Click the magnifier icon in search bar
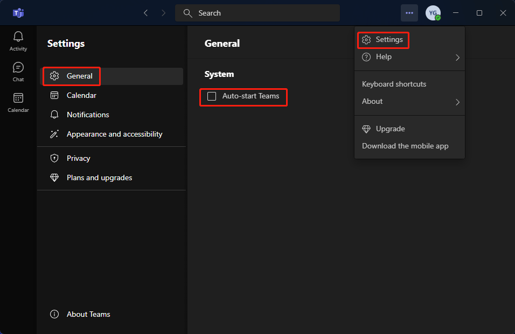515x334 pixels. pos(187,13)
